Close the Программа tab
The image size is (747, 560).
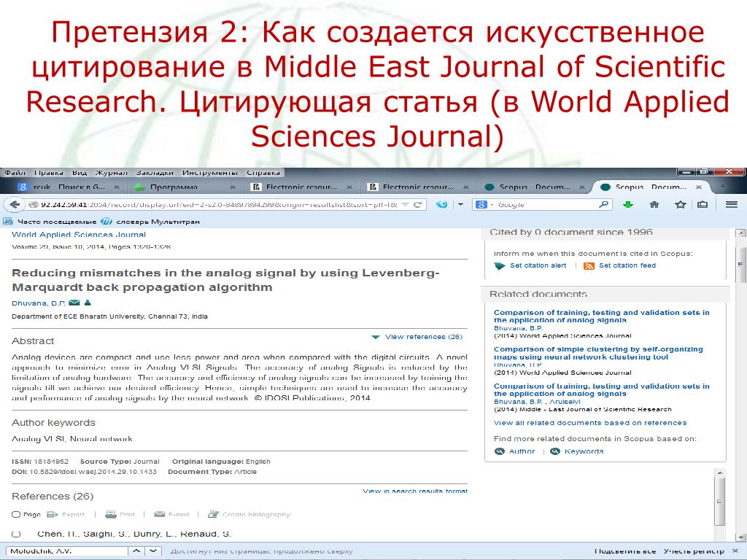(x=233, y=187)
